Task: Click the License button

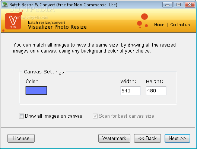Action: tap(21, 138)
